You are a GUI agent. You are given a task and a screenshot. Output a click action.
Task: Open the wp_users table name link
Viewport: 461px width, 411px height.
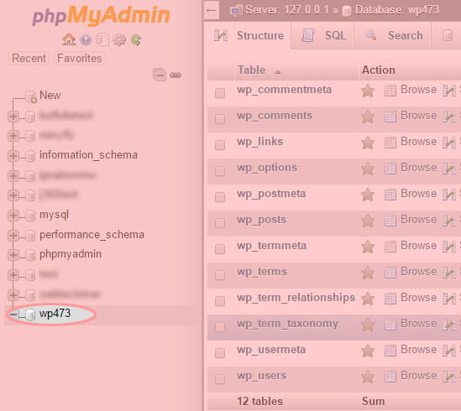tap(262, 376)
